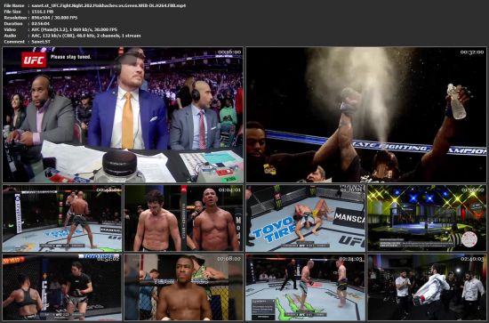Click the 02:24:03 timestamp label
Viewport: 489px width, 323px height.
click(x=351, y=259)
